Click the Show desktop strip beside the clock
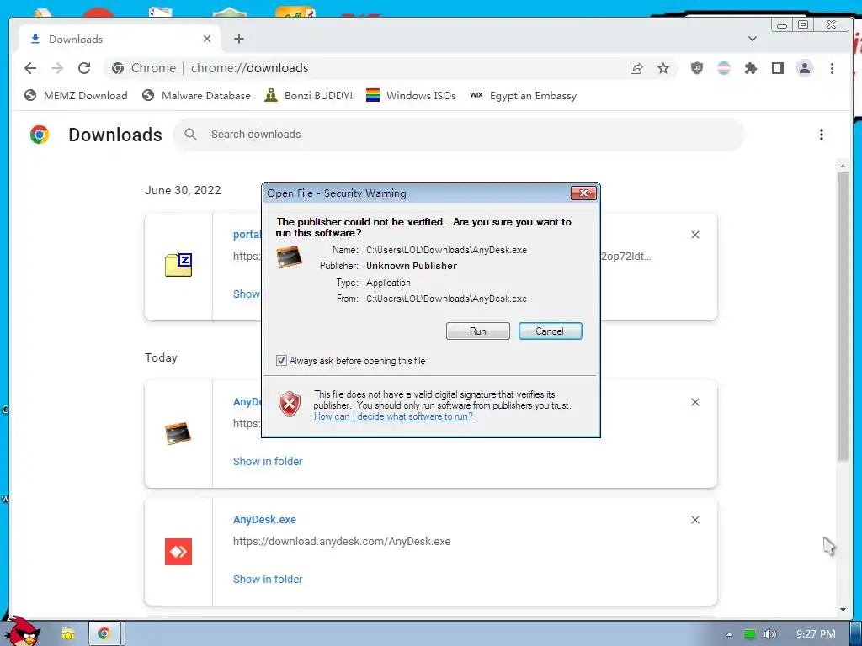The height and width of the screenshot is (646, 862). (856, 634)
